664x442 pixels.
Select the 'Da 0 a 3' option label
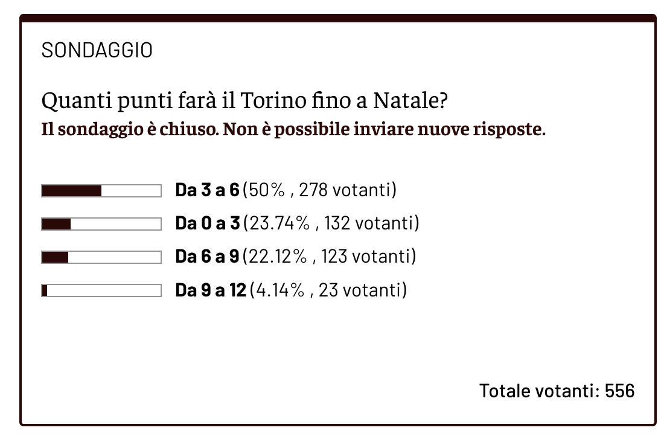208,224
